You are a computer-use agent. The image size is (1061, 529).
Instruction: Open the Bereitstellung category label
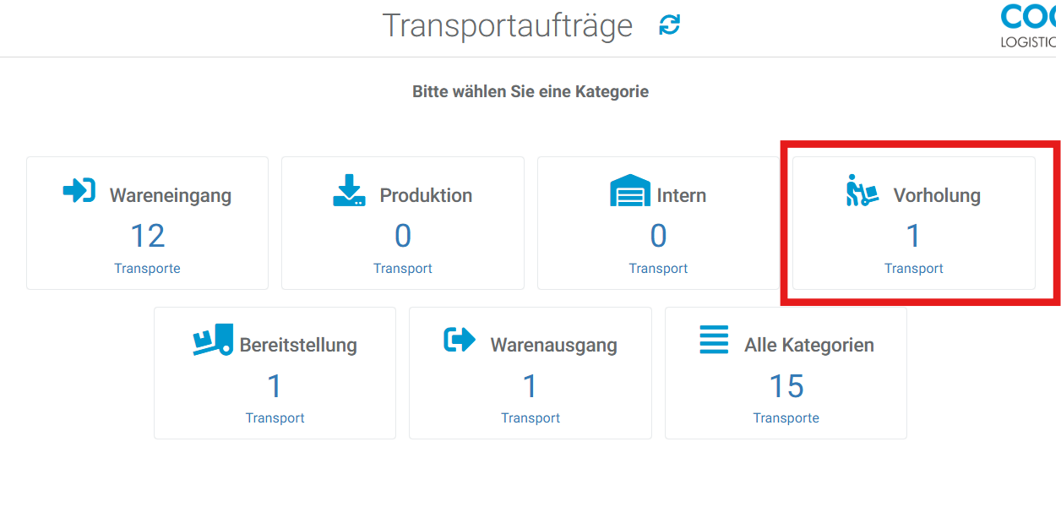(x=298, y=345)
